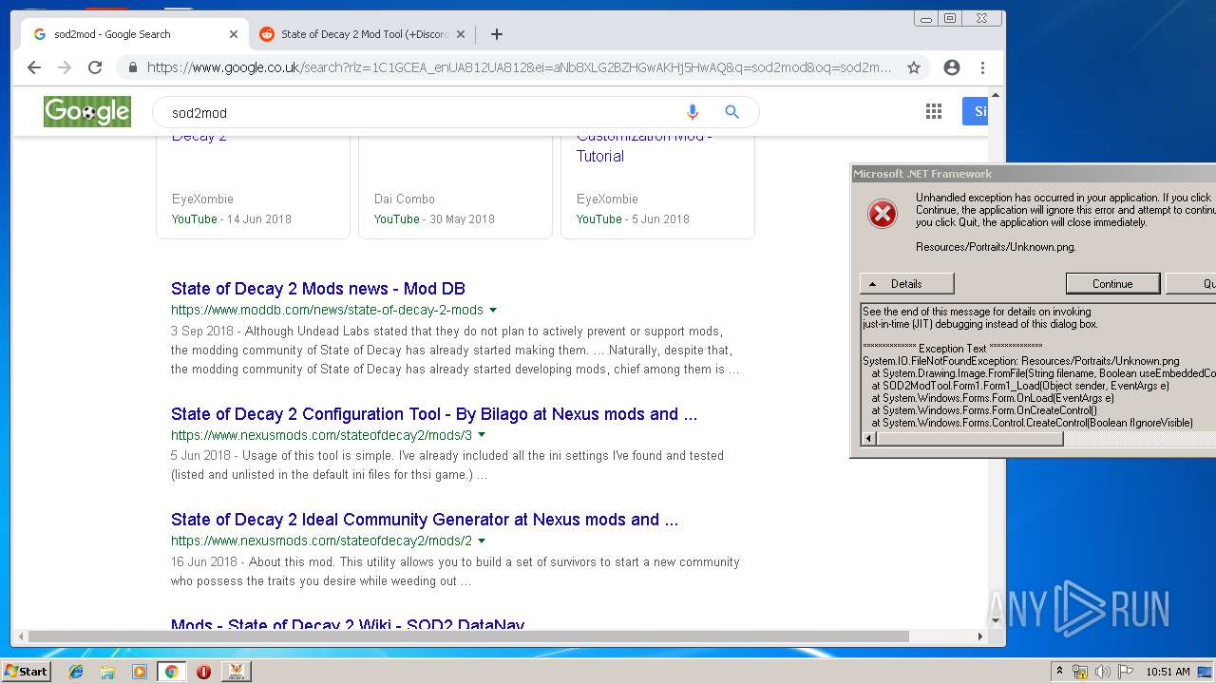Open State of Decay 2 Ideal Community Generator
Screen dimensions: 1216x684
pos(425,520)
